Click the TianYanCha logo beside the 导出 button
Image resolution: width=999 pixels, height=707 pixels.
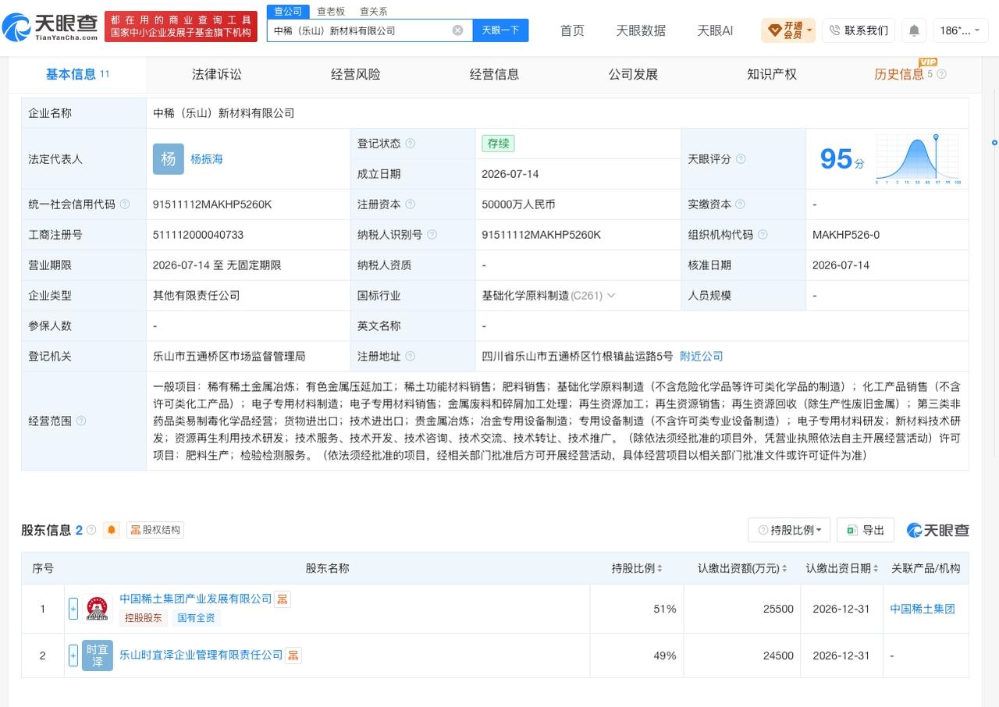tap(937, 530)
